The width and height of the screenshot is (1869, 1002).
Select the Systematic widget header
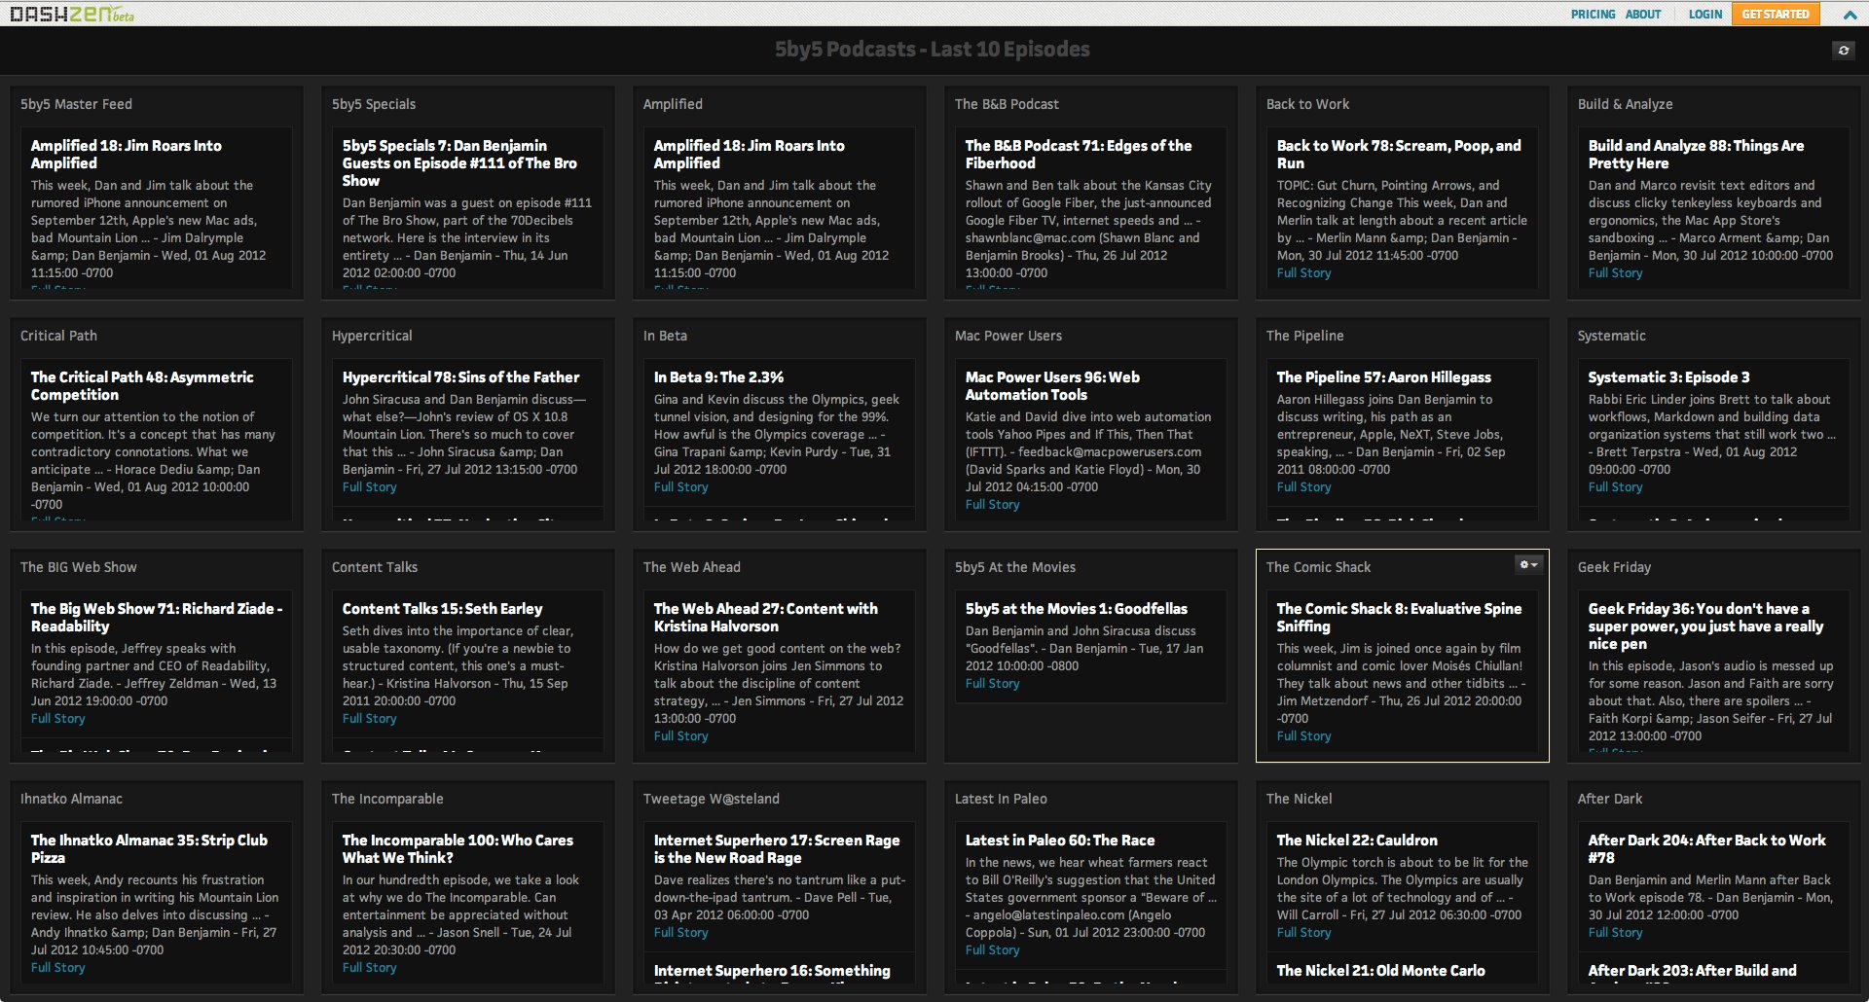click(x=1612, y=336)
